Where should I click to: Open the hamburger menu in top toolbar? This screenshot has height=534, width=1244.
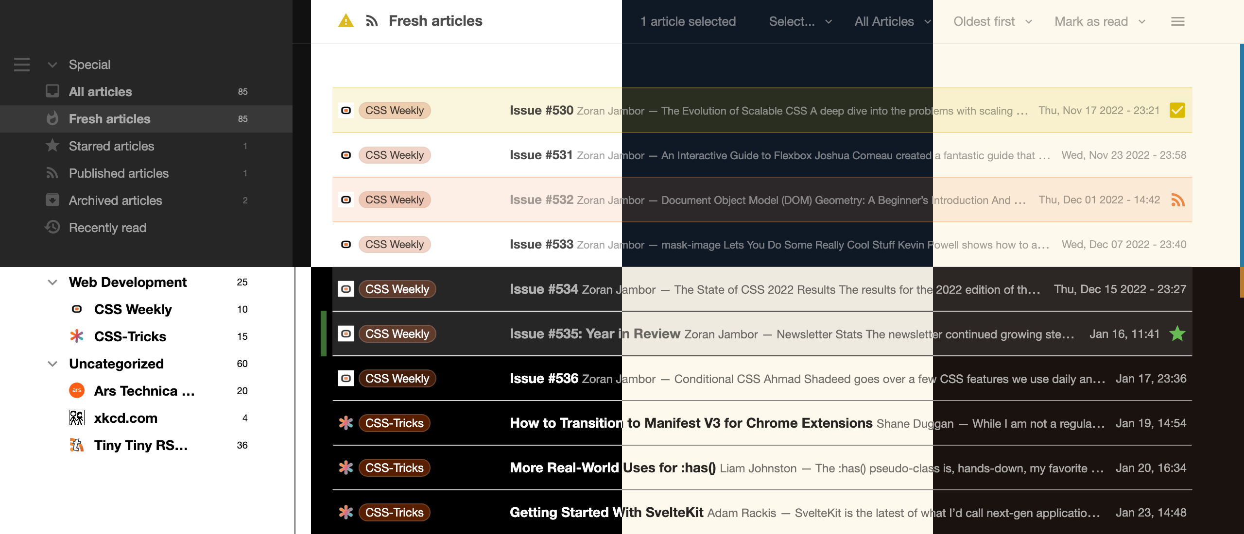click(x=1177, y=21)
